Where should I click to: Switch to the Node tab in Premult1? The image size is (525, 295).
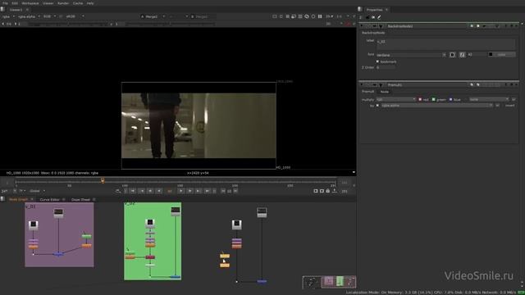tap(385, 92)
